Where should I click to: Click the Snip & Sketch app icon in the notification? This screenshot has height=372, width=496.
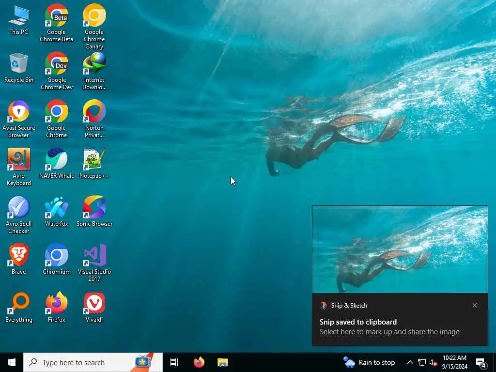click(323, 305)
